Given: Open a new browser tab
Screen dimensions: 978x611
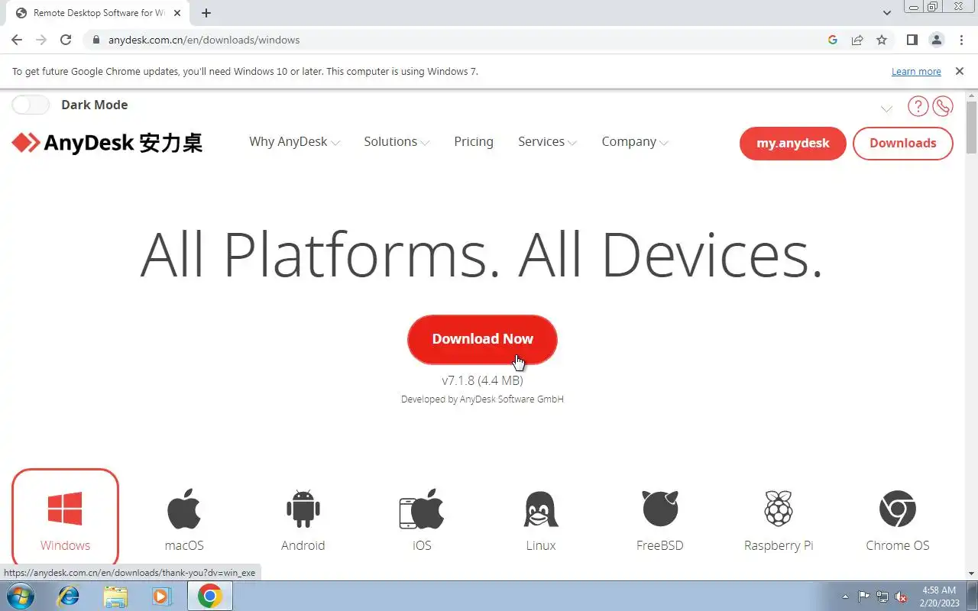Looking at the screenshot, I should pos(206,13).
